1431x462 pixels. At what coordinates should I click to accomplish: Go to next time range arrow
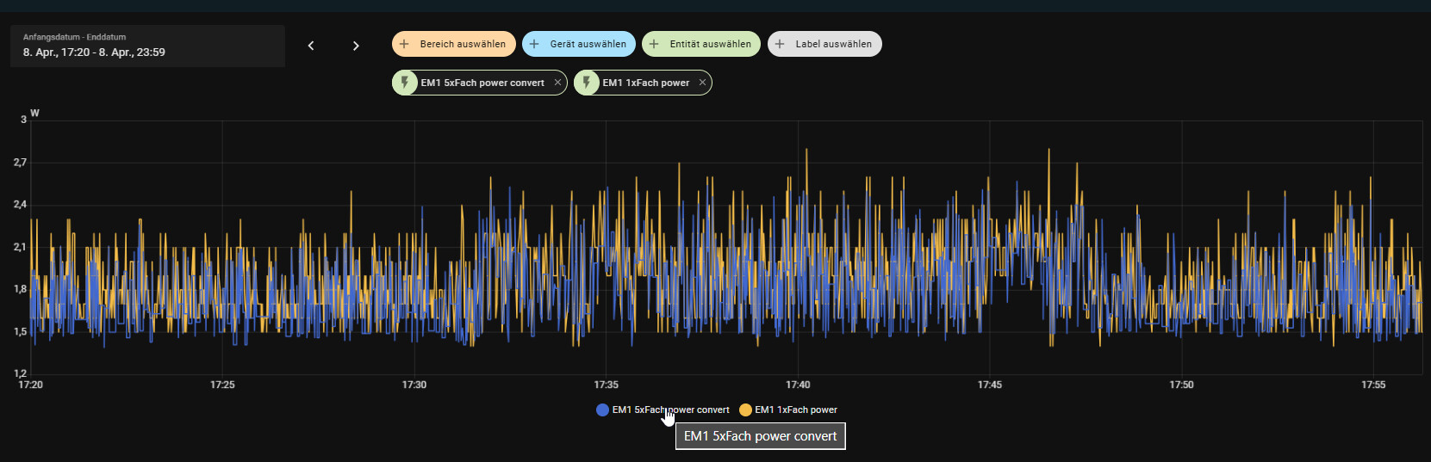[x=356, y=46]
